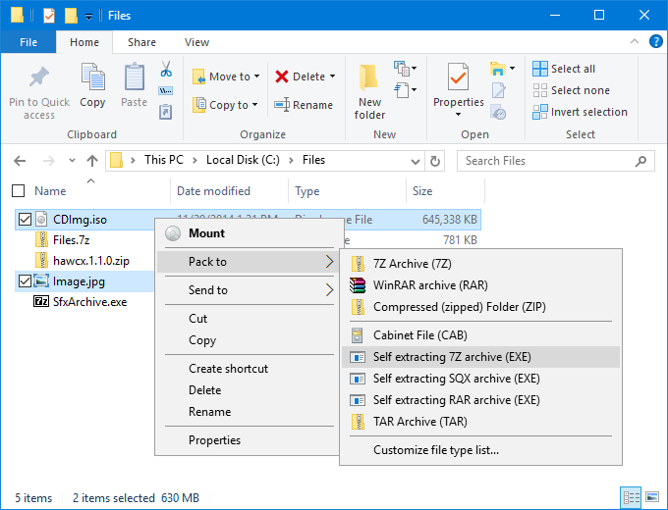
Task: Click the Up arrow navigation icon
Action: [x=92, y=161]
